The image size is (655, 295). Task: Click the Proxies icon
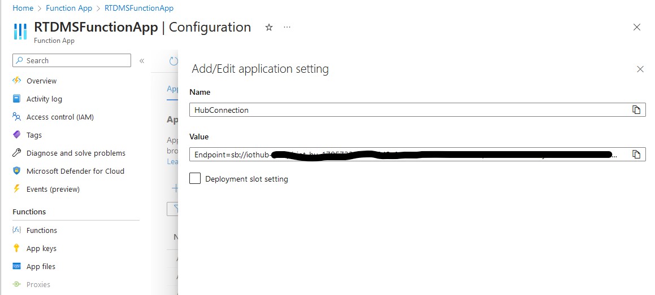(x=17, y=284)
